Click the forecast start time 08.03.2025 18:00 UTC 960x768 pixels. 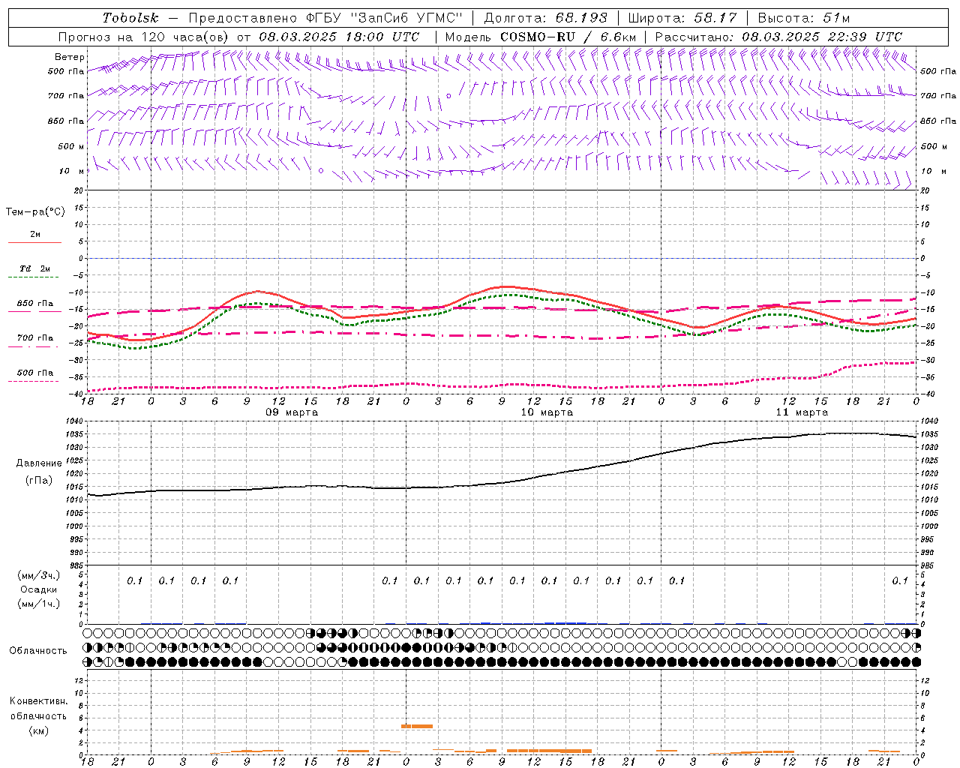339,37
